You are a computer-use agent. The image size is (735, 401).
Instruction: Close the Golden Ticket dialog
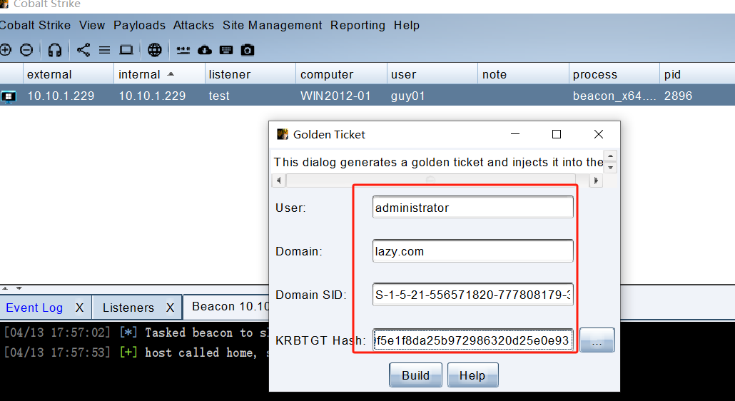599,134
